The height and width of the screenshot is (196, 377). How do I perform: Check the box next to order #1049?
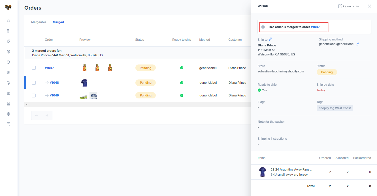click(34, 95)
